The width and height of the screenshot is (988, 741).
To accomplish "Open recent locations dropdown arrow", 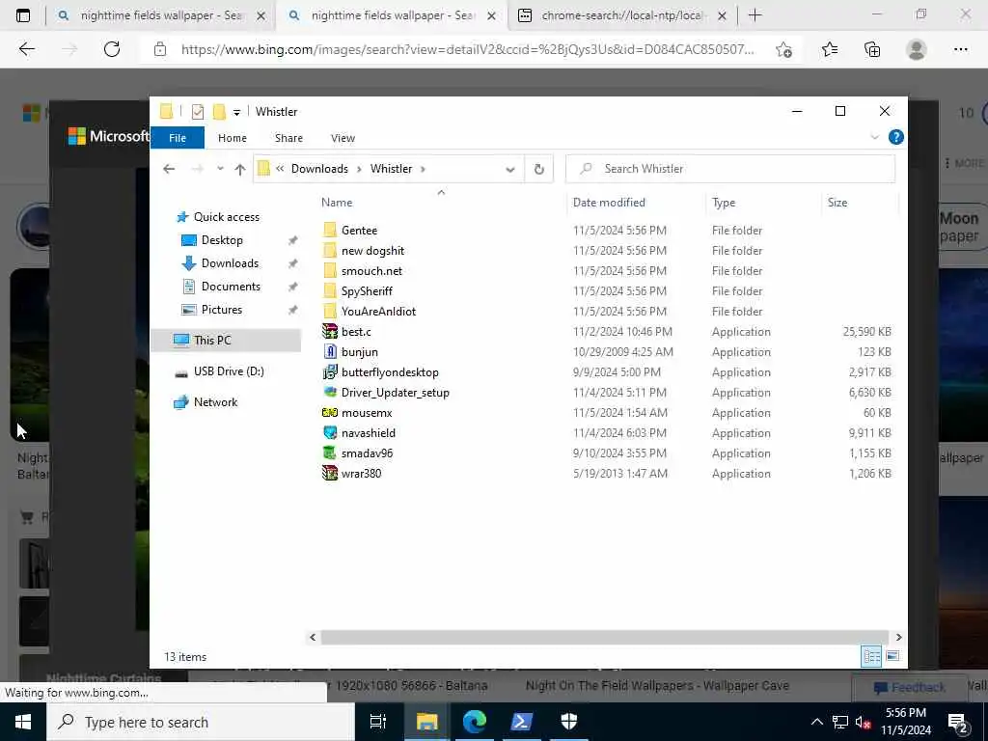I will 220,169.
